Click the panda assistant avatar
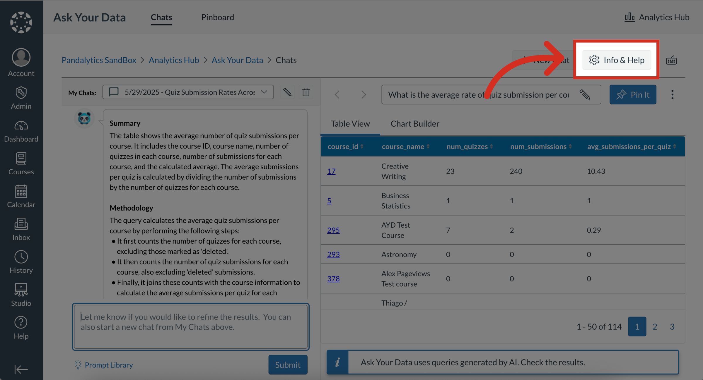 coord(84,118)
